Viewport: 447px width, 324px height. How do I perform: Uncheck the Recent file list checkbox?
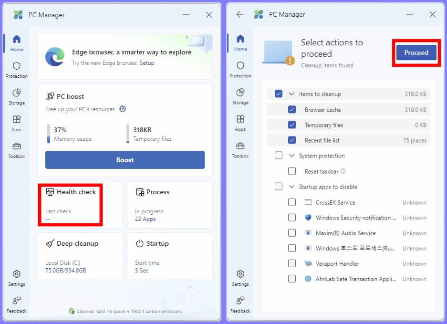(292, 140)
